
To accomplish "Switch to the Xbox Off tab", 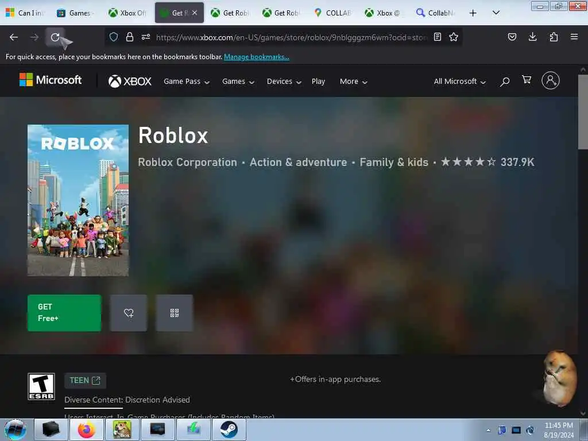I will point(127,13).
